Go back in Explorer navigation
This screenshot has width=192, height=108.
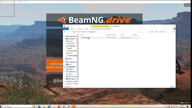(65, 32)
